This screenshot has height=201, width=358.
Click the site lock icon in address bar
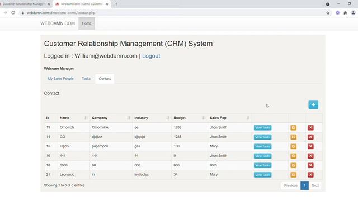(22, 13)
